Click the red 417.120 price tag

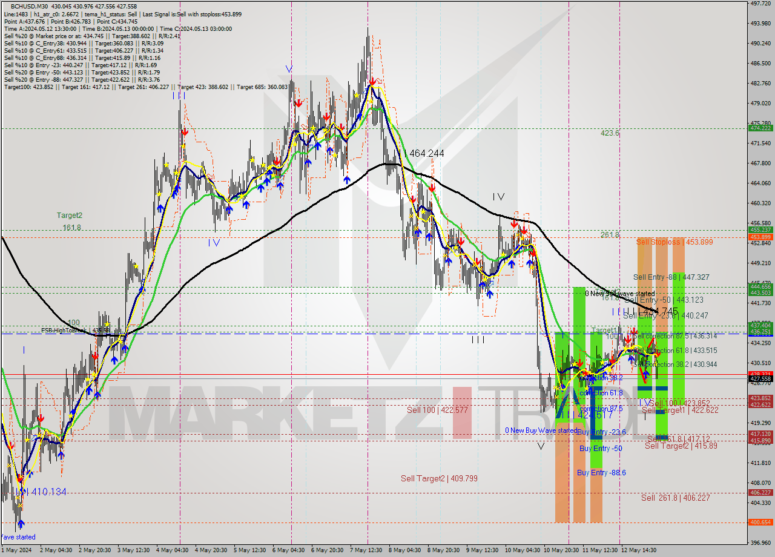pyautogui.click(x=760, y=434)
